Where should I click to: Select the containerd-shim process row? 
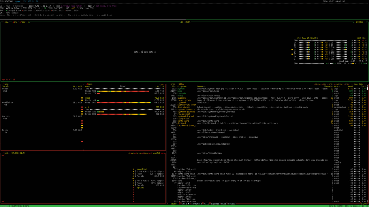pyautogui.click(x=268, y=174)
